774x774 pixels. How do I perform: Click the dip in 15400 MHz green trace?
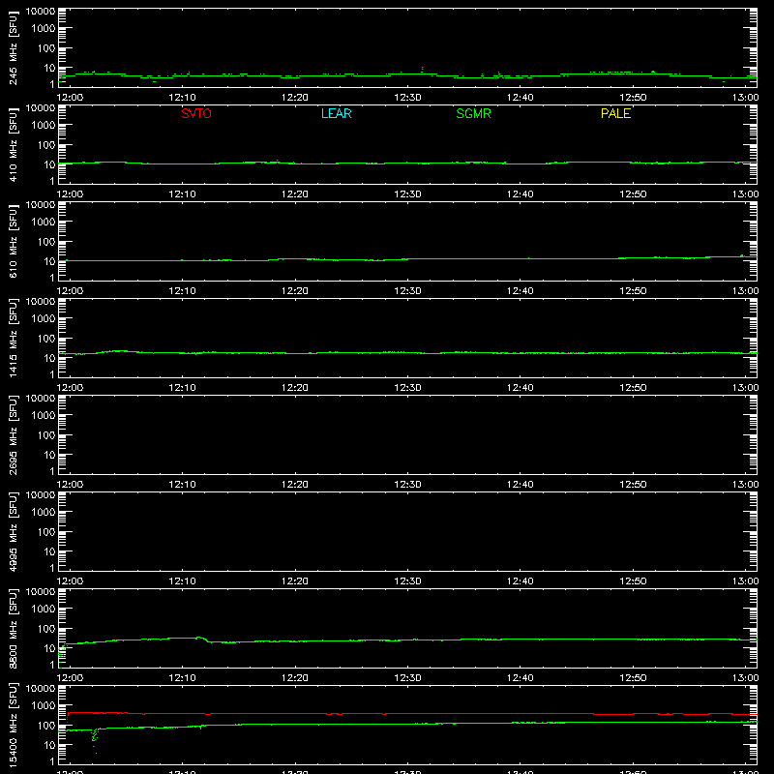94,739
